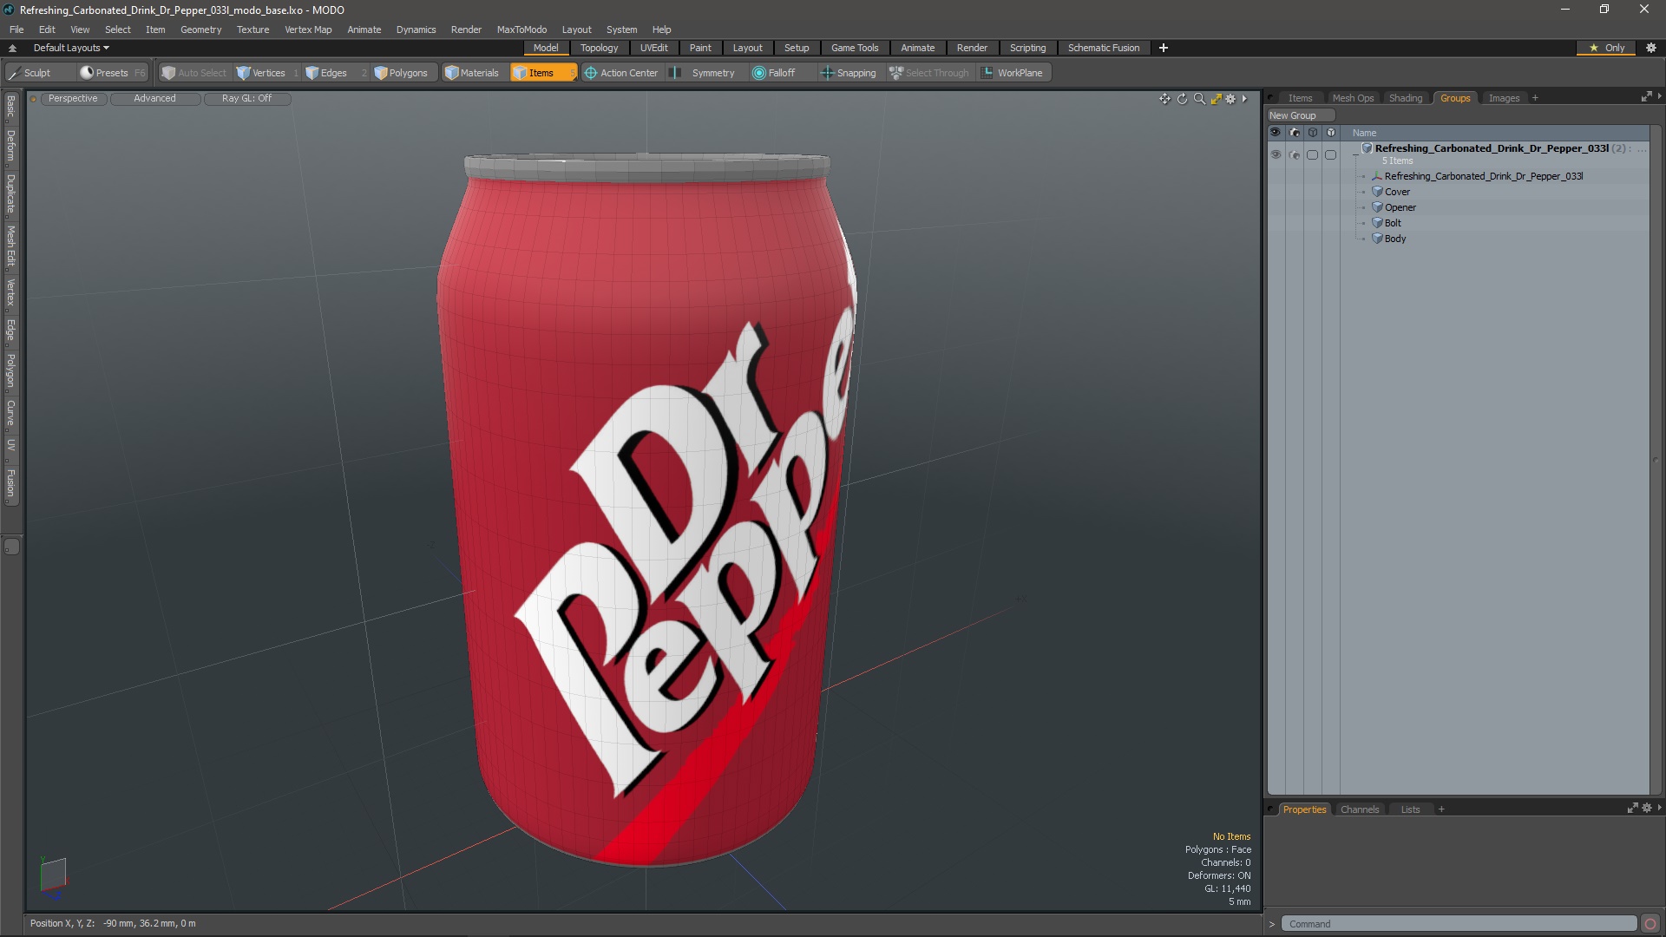Click the eye visibility column header

[x=1276, y=133]
